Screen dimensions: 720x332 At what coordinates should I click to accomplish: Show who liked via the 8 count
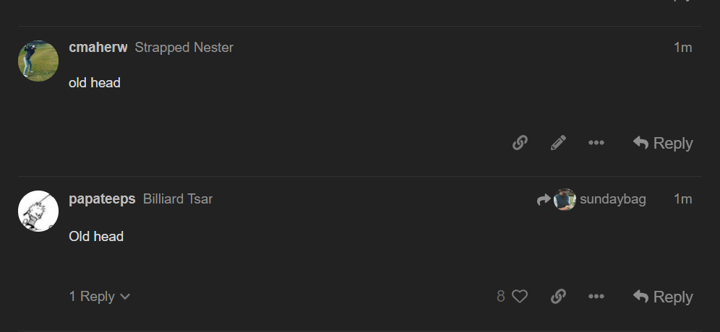coord(501,297)
